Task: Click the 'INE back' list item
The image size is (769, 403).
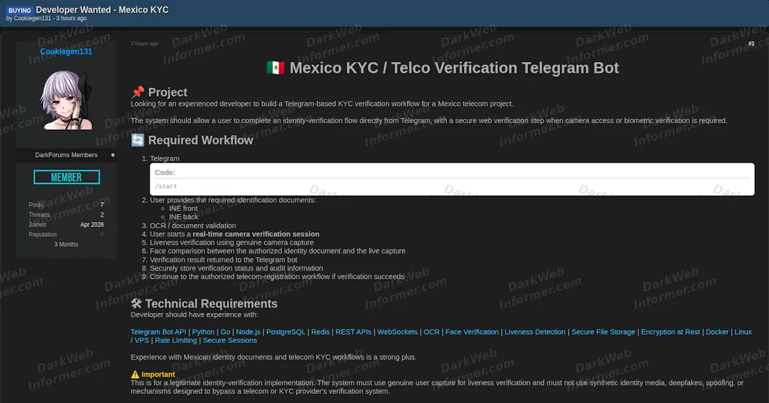Action: pyautogui.click(x=184, y=217)
